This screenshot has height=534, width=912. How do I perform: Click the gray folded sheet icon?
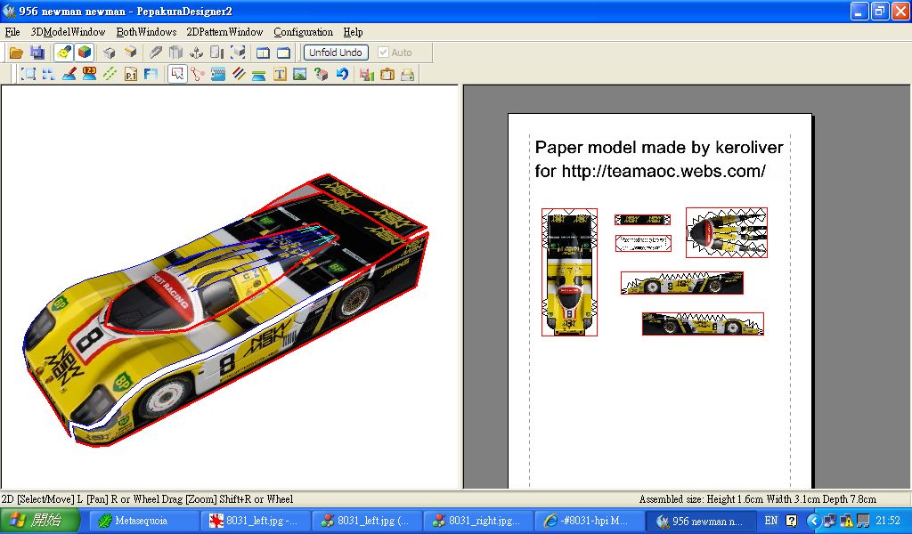[175, 53]
